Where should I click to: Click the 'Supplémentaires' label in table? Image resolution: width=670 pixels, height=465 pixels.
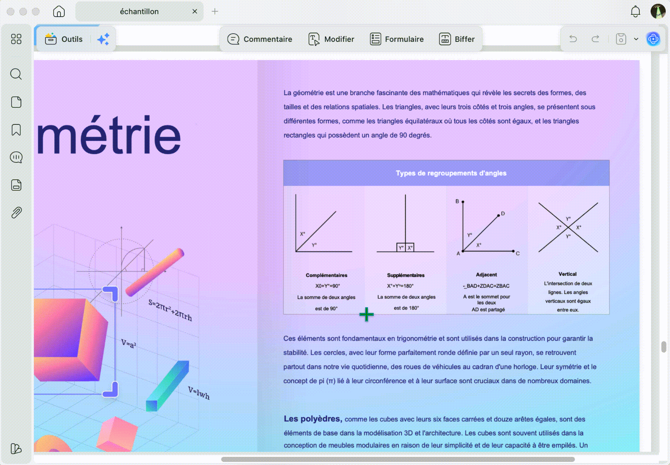point(406,275)
